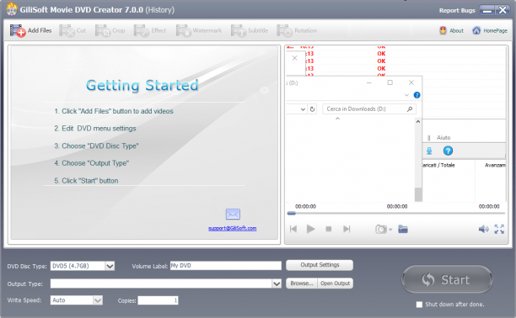Enable Shut down after done checkbox
516x318 pixels.
coord(419,305)
